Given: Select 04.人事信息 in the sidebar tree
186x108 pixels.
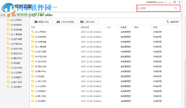Looking at the screenshot, I should (16, 34).
